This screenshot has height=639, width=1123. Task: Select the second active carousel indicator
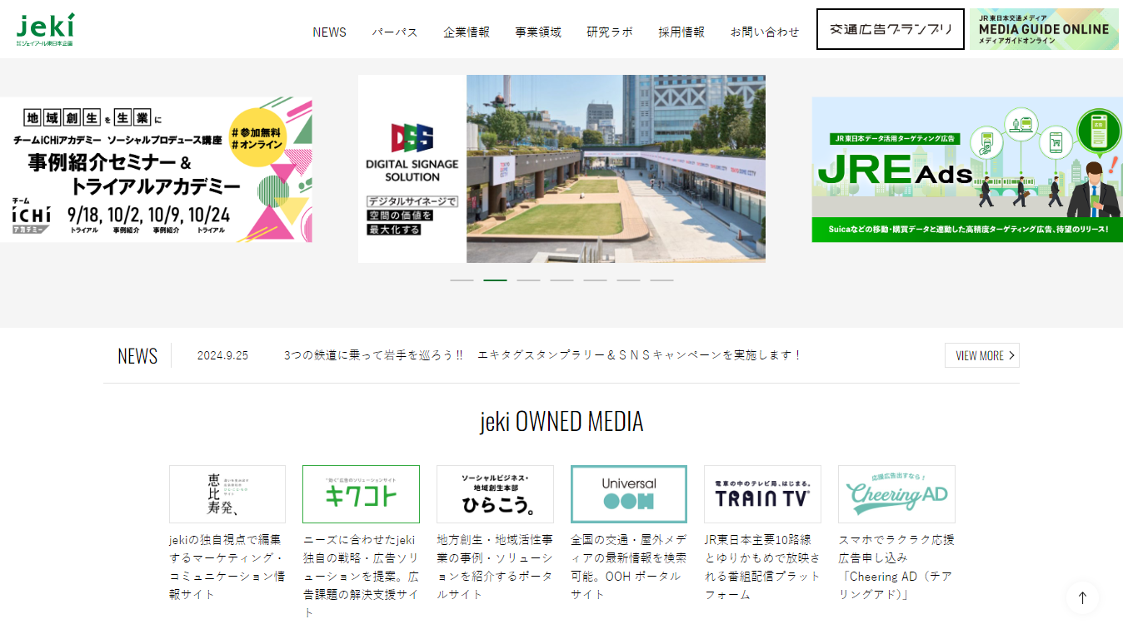click(495, 280)
